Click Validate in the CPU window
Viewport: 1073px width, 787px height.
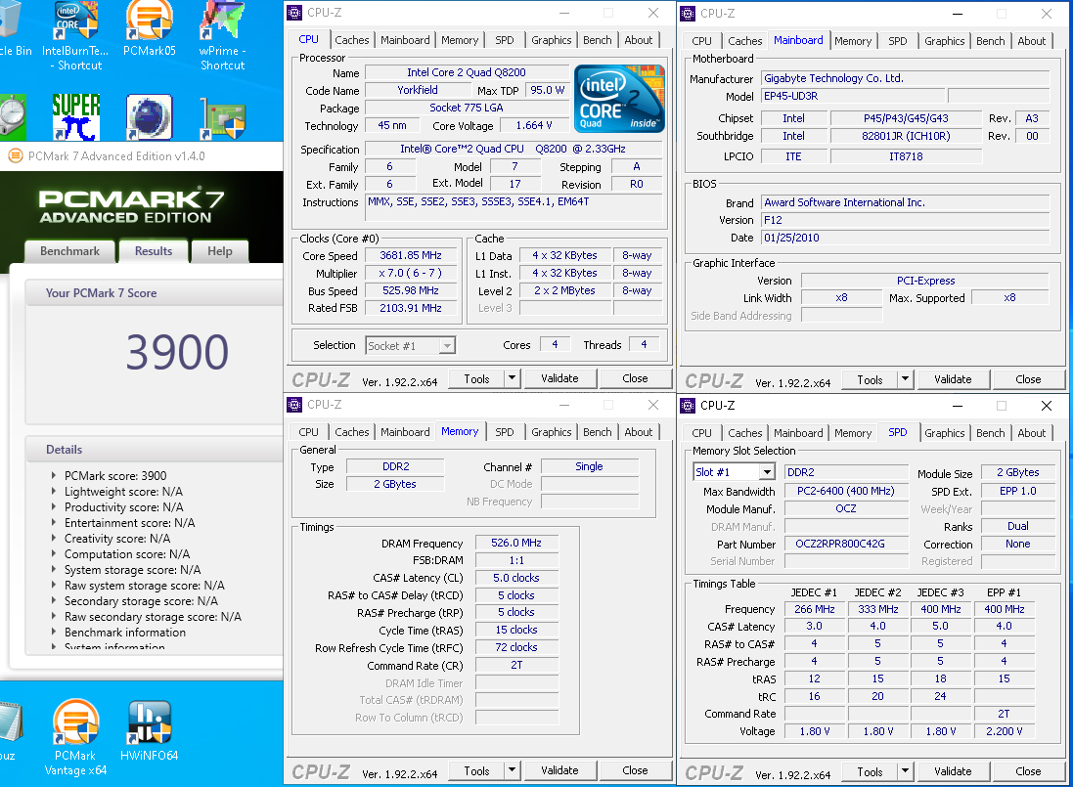pos(559,378)
